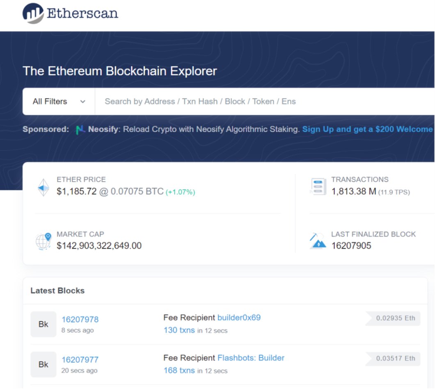Click the market cap $142,903,322,649.00 value
Screen dimensions: 435x389
coord(99,245)
